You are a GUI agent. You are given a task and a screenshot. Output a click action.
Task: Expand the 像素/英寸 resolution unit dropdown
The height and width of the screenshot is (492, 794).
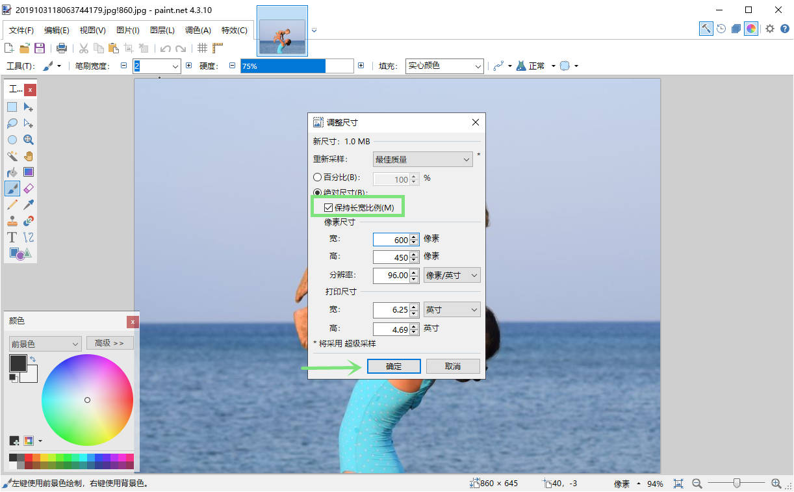pyautogui.click(x=452, y=275)
